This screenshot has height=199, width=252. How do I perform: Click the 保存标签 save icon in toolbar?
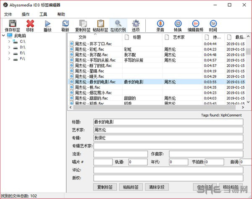[13, 24]
